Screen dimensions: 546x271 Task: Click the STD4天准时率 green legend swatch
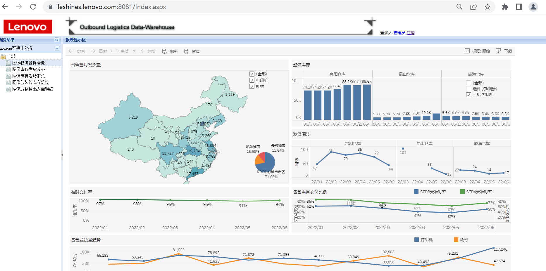coord(462,192)
